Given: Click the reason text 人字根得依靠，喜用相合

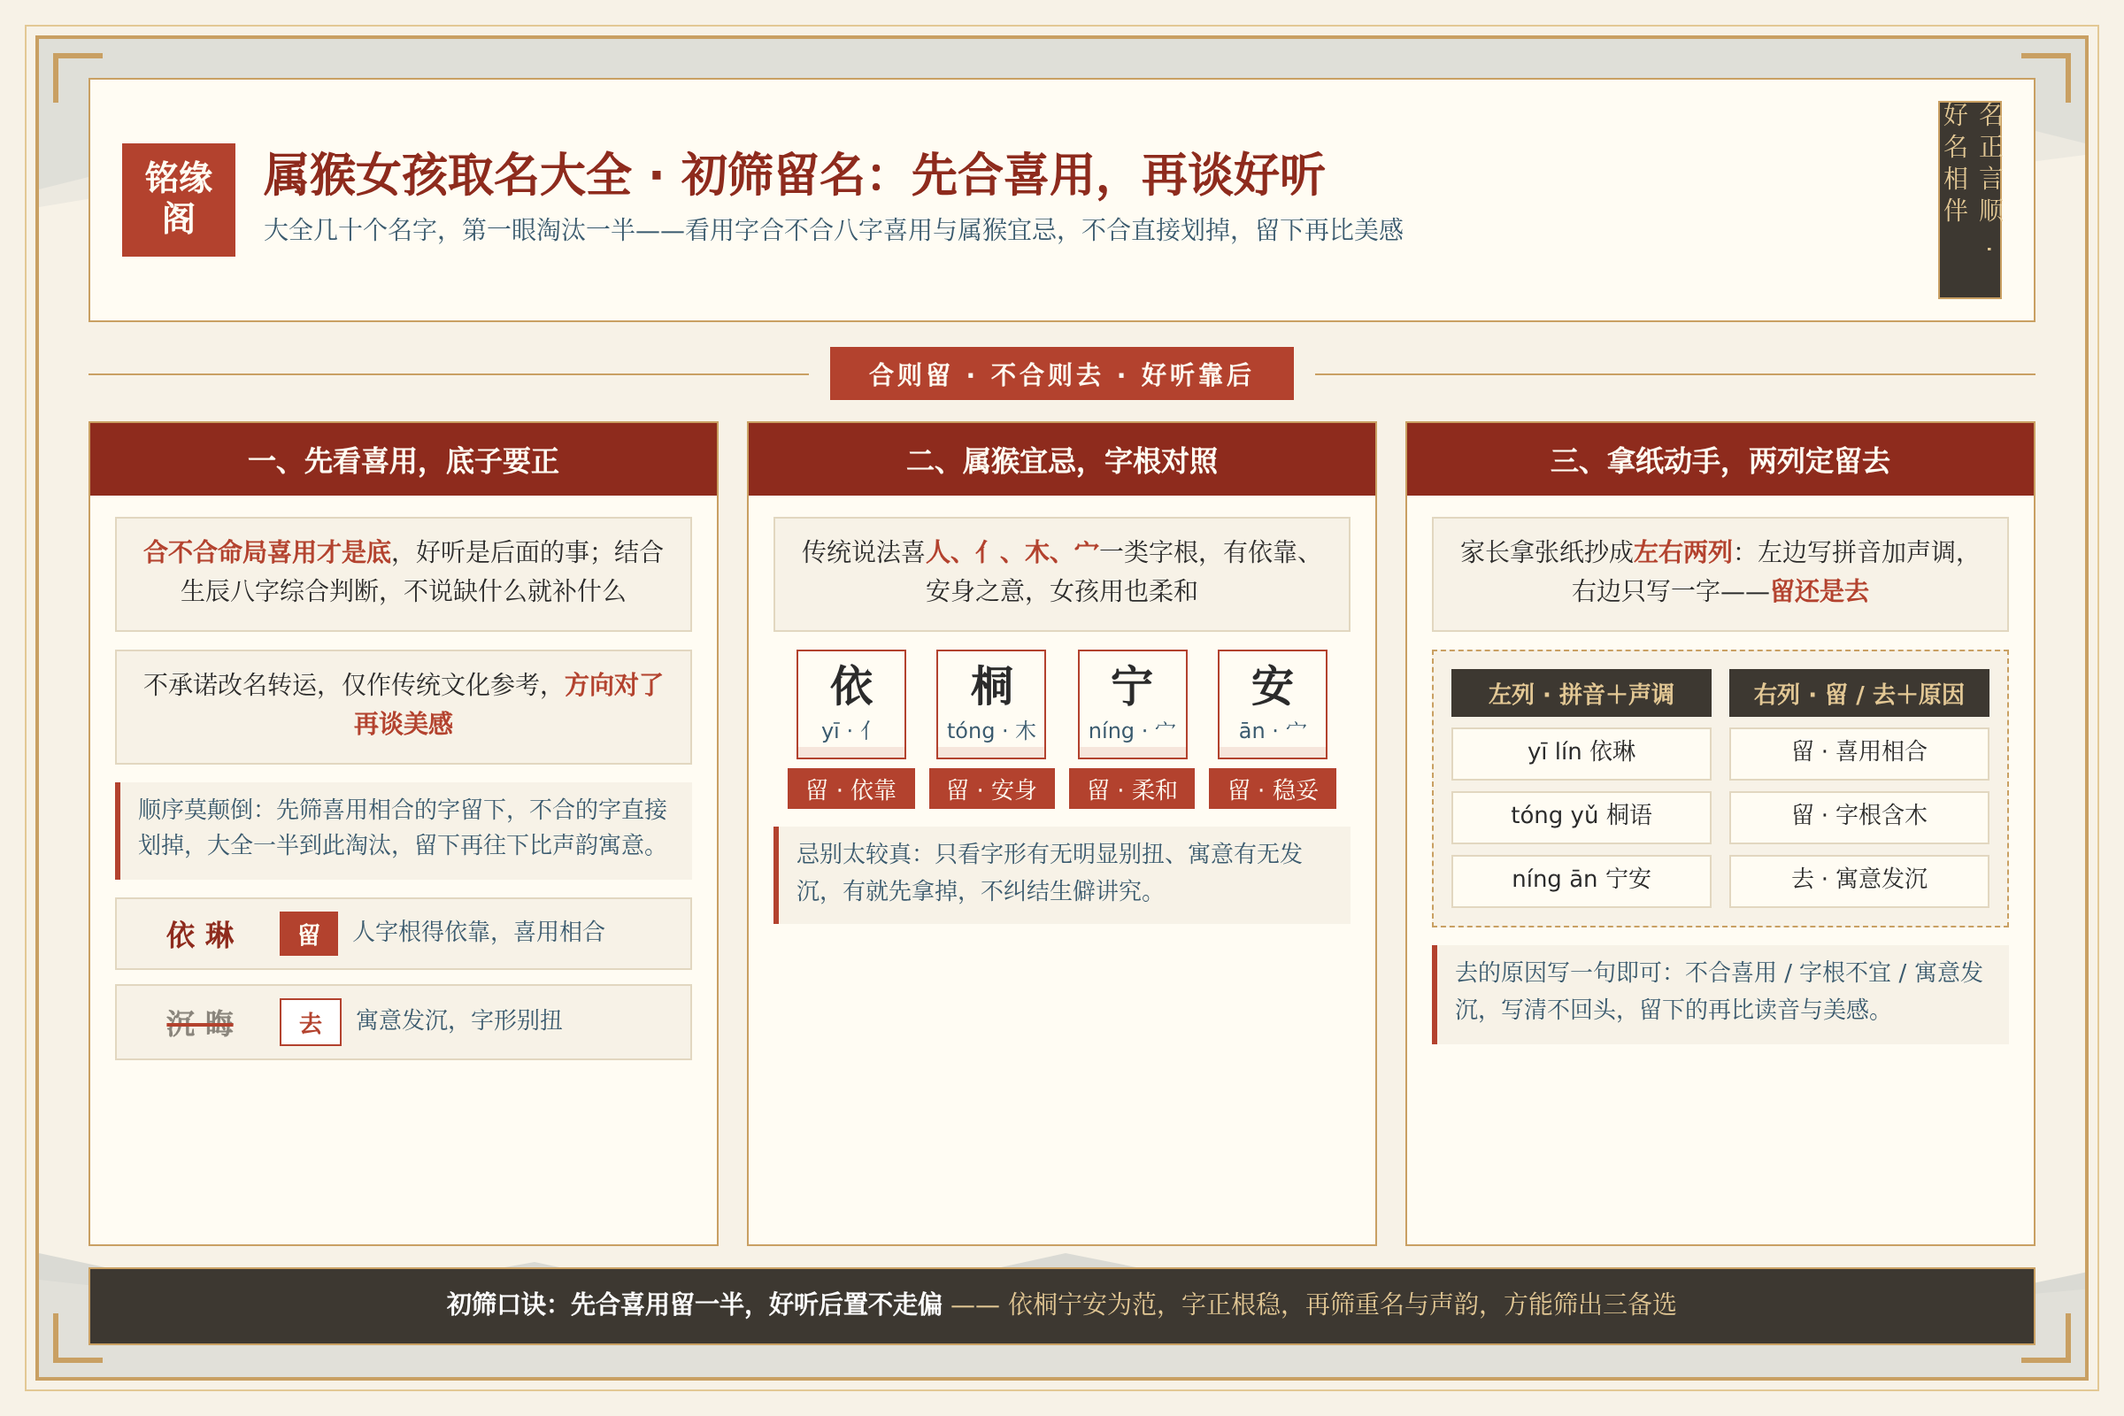Looking at the screenshot, I should tap(479, 933).
